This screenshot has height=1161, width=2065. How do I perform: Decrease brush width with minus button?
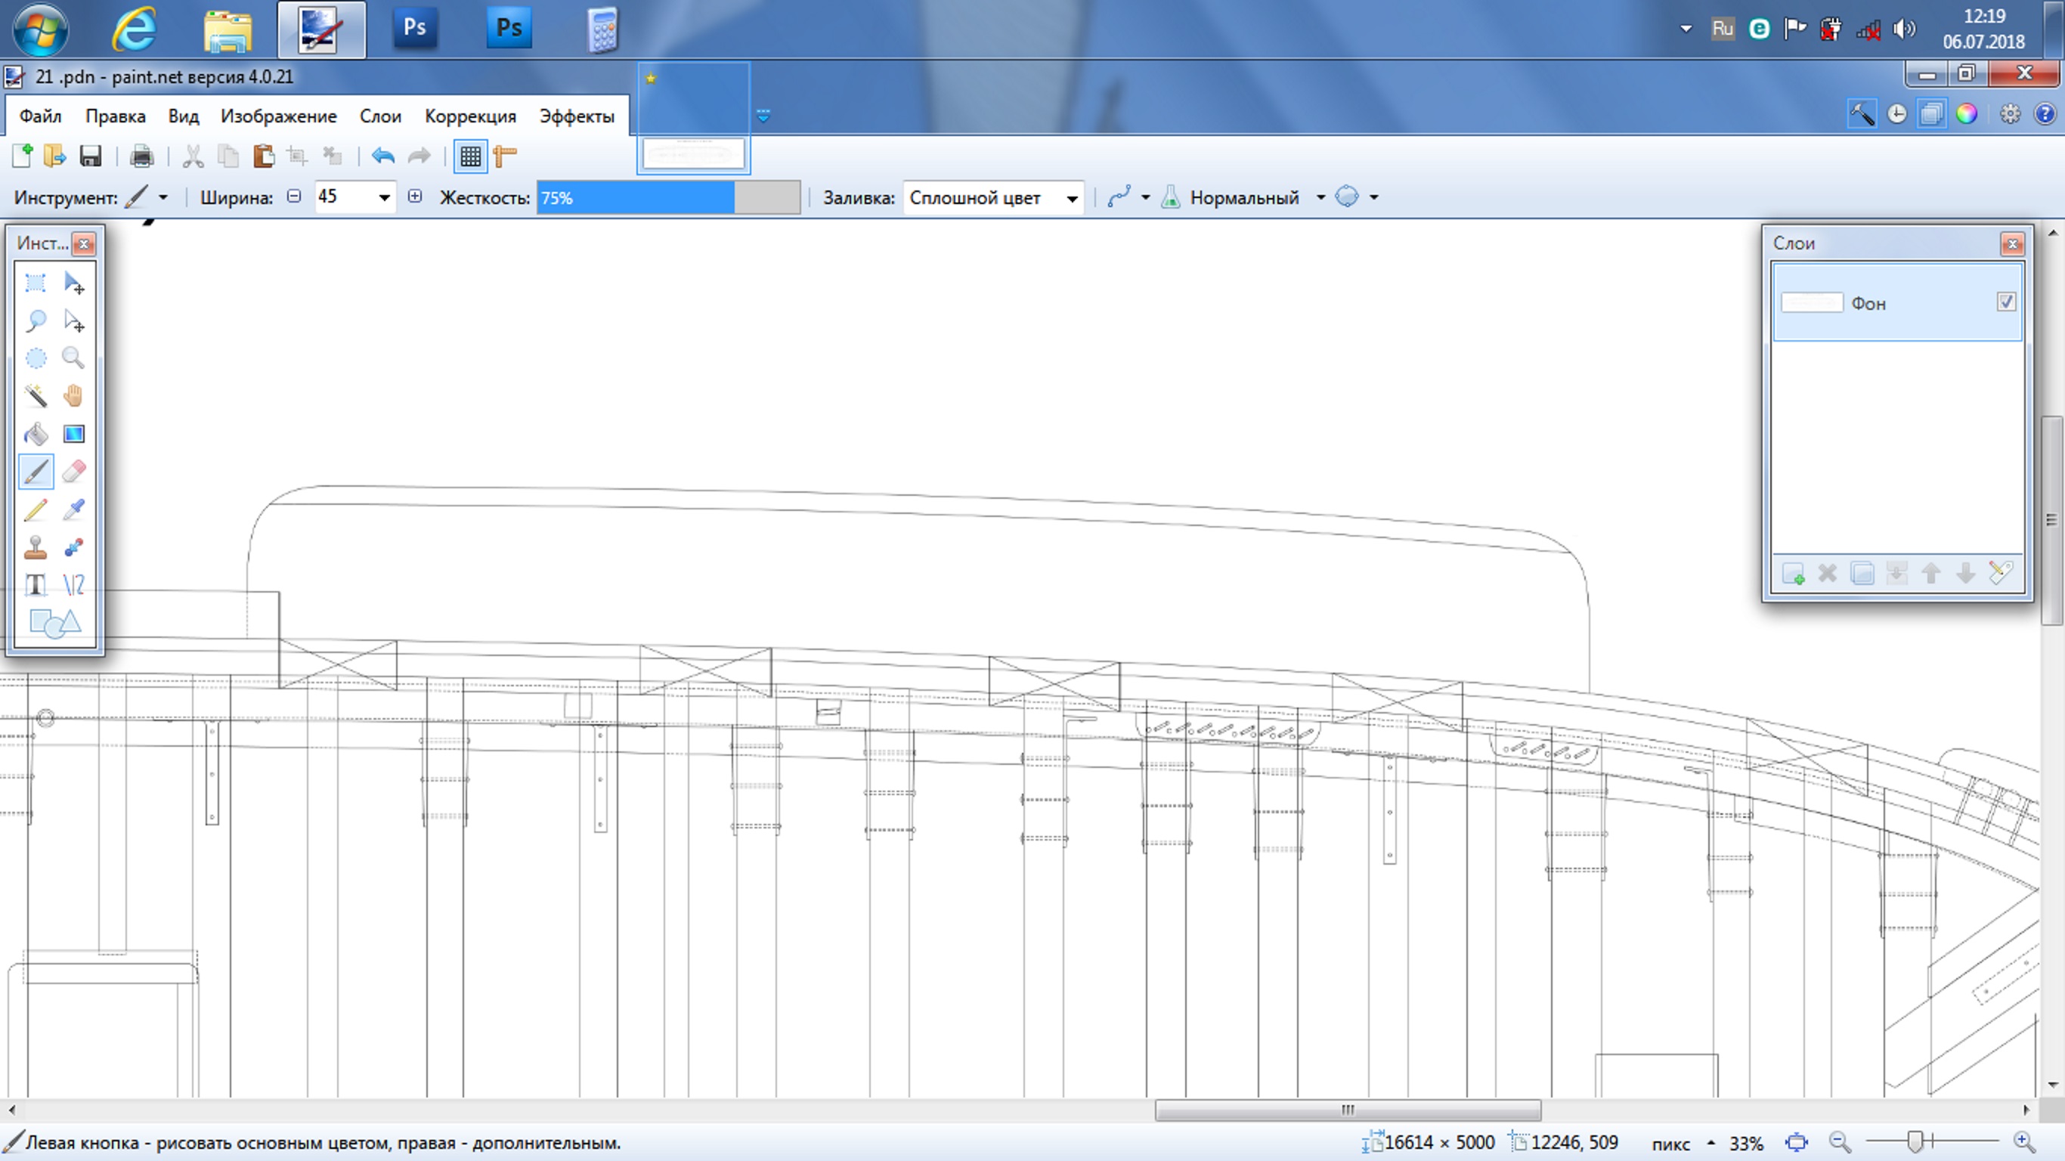[294, 197]
